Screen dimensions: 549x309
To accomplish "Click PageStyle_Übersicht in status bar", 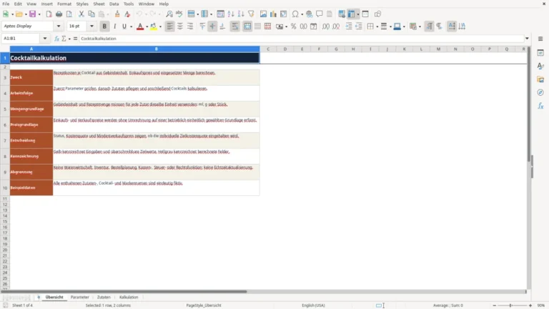I will 204,305.
